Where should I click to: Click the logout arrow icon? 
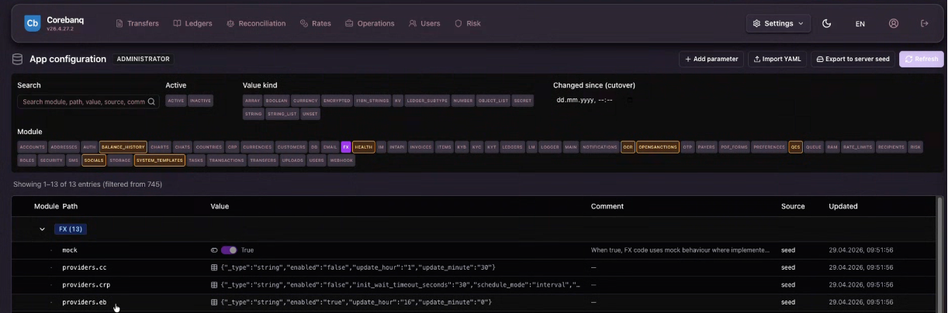tap(924, 23)
